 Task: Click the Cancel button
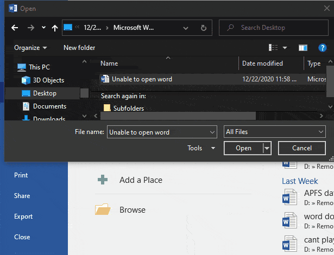click(302, 148)
